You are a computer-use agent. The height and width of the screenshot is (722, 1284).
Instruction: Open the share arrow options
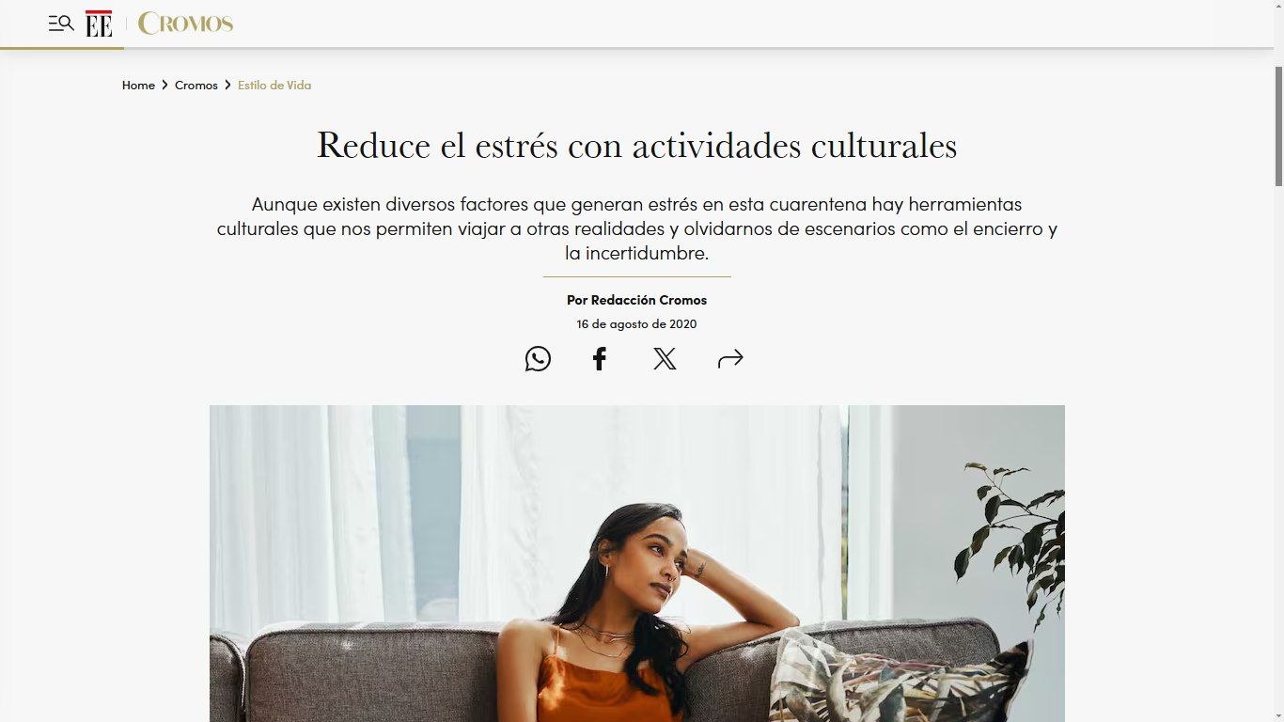[x=730, y=358]
